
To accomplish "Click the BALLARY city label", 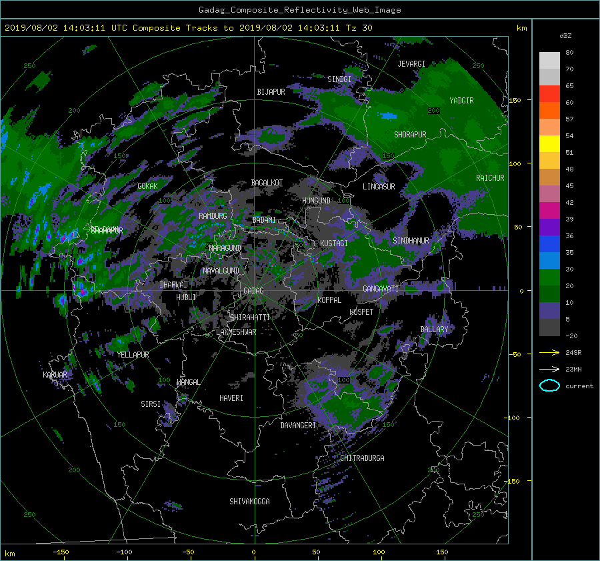I will [434, 330].
